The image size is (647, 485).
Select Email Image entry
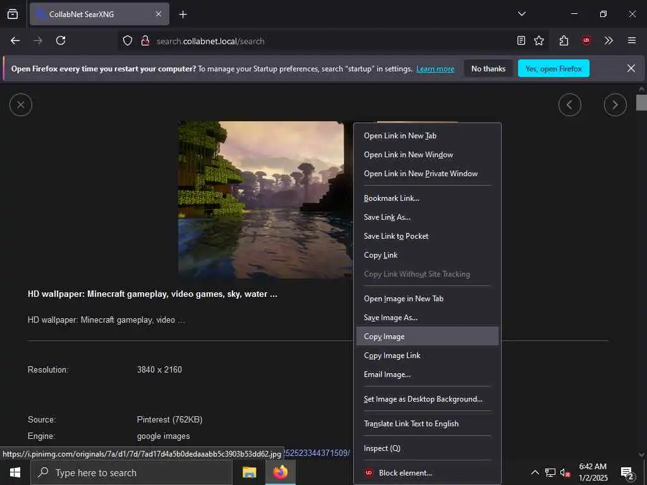coord(427,374)
